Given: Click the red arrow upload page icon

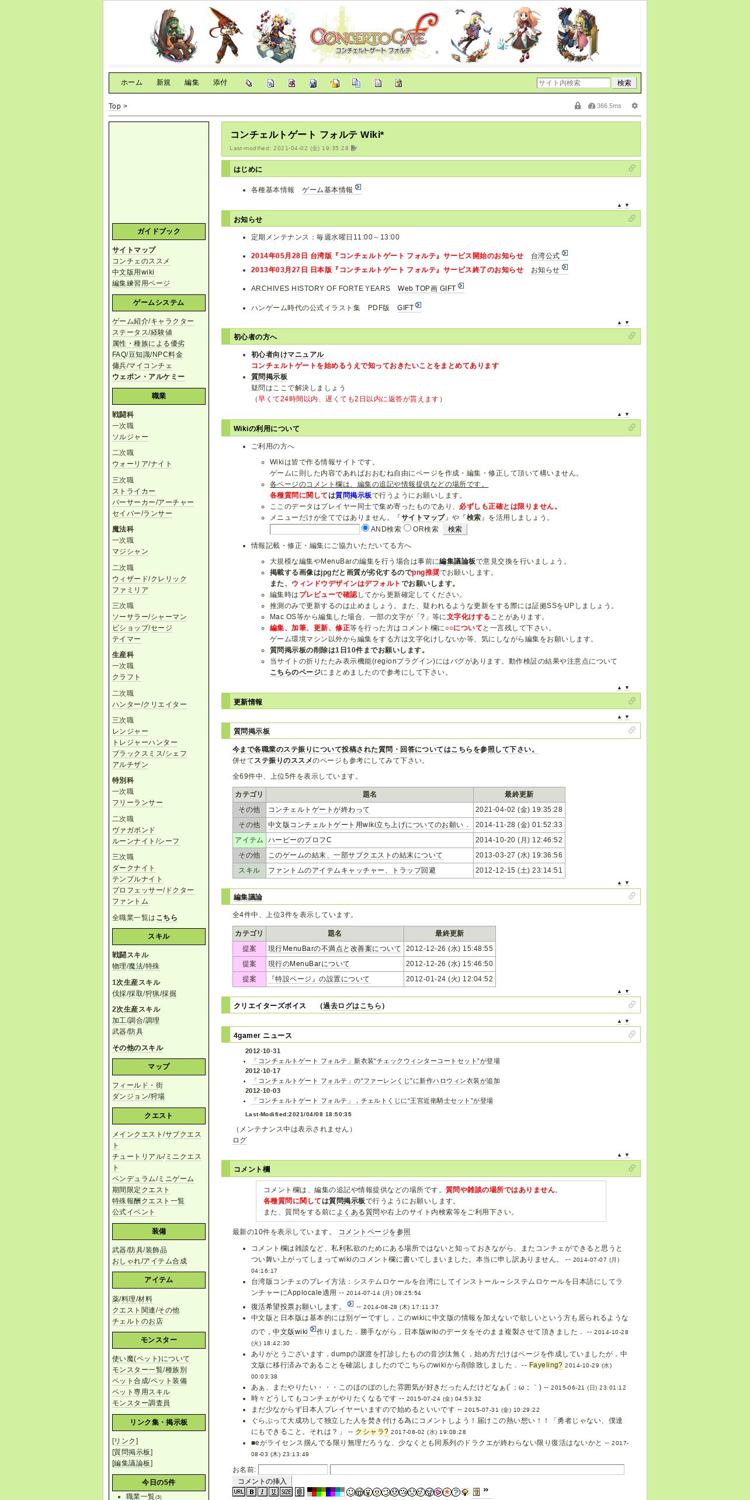Looking at the screenshot, I should [x=291, y=83].
